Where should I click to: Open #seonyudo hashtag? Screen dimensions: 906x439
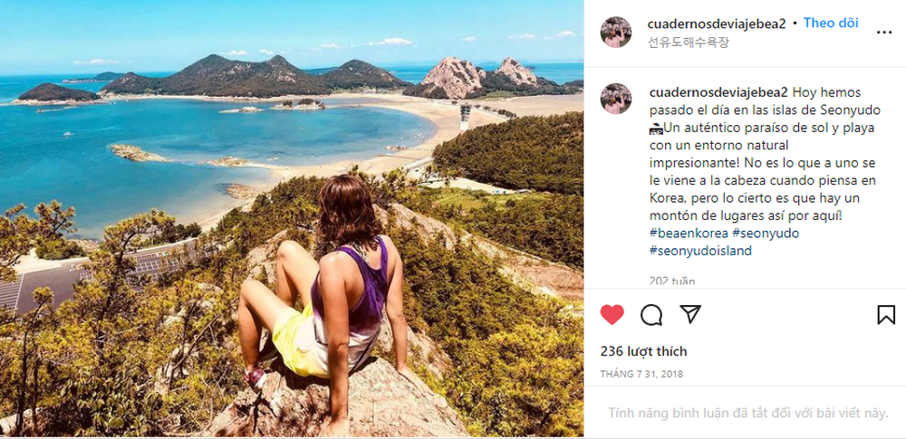766,234
